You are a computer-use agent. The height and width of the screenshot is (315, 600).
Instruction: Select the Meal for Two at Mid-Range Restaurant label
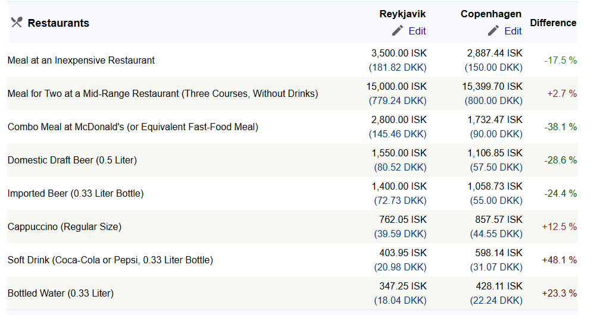[x=162, y=94]
